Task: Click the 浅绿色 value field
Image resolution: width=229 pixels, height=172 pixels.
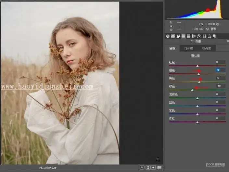Action: pyautogui.click(x=221, y=94)
